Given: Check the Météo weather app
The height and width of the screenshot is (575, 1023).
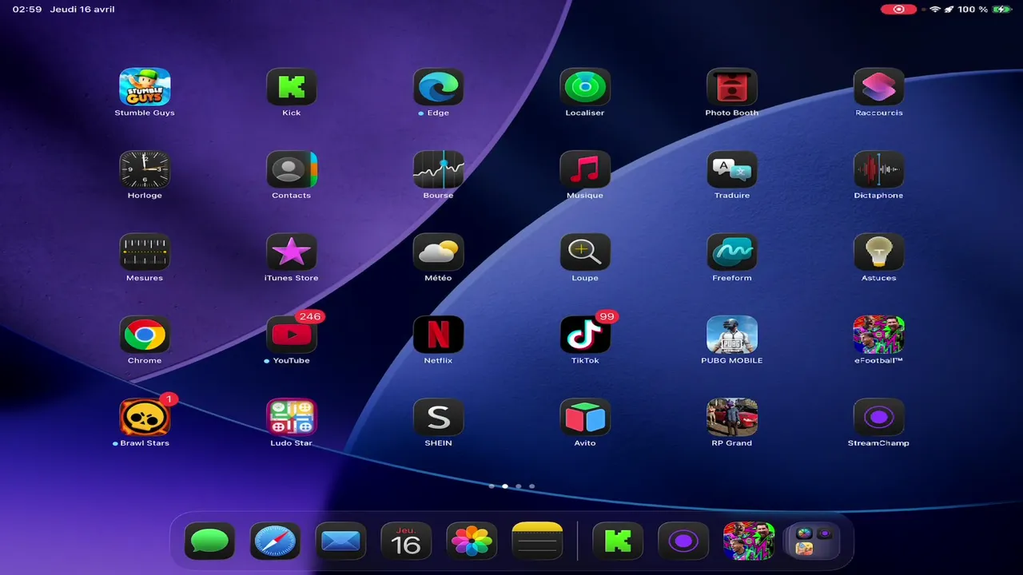Looking at the screenshot, I should pyautogui.click(x=438, y=252).
